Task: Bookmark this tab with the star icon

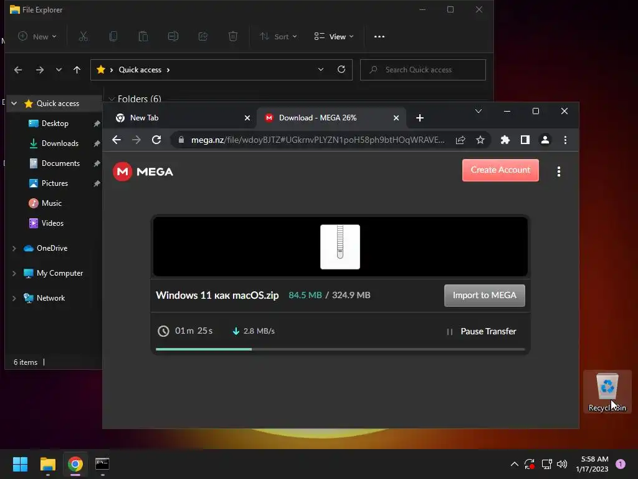Action: [480, 140]
